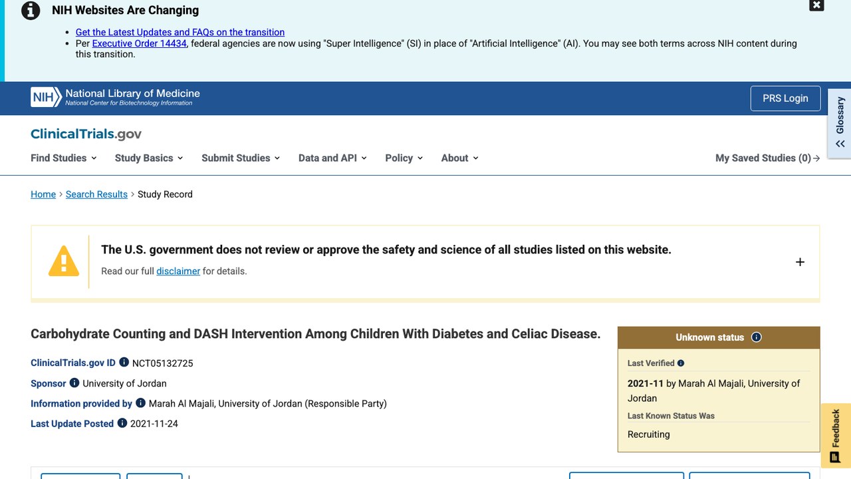Open the full disclaimer link

click(178, 271)
